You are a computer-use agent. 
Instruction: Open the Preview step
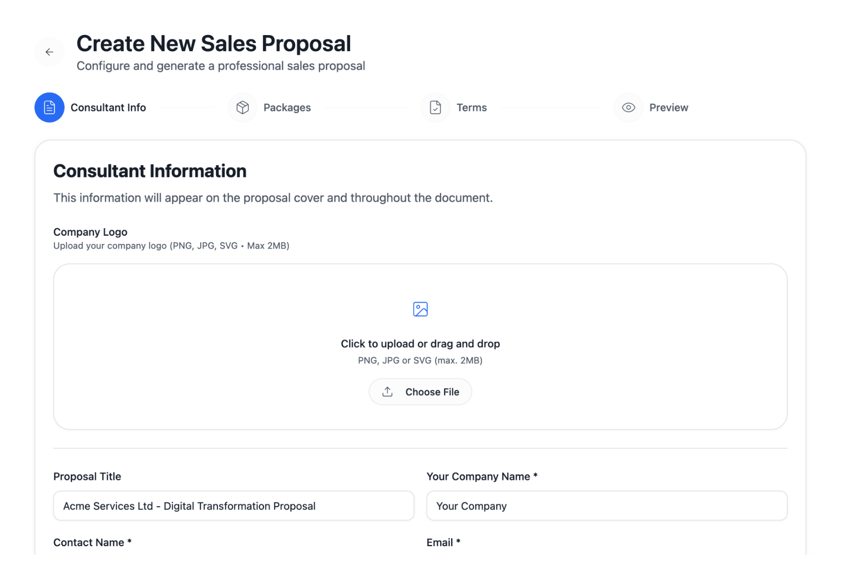tap(669, 107)
